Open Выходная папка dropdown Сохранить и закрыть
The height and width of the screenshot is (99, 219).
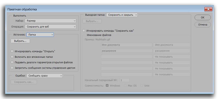[x=122, y=15]
